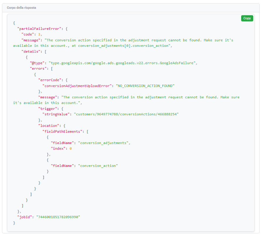Click the "stringValue" key
The width and height of the screenshot is (262, 236).
pos(56,114)
